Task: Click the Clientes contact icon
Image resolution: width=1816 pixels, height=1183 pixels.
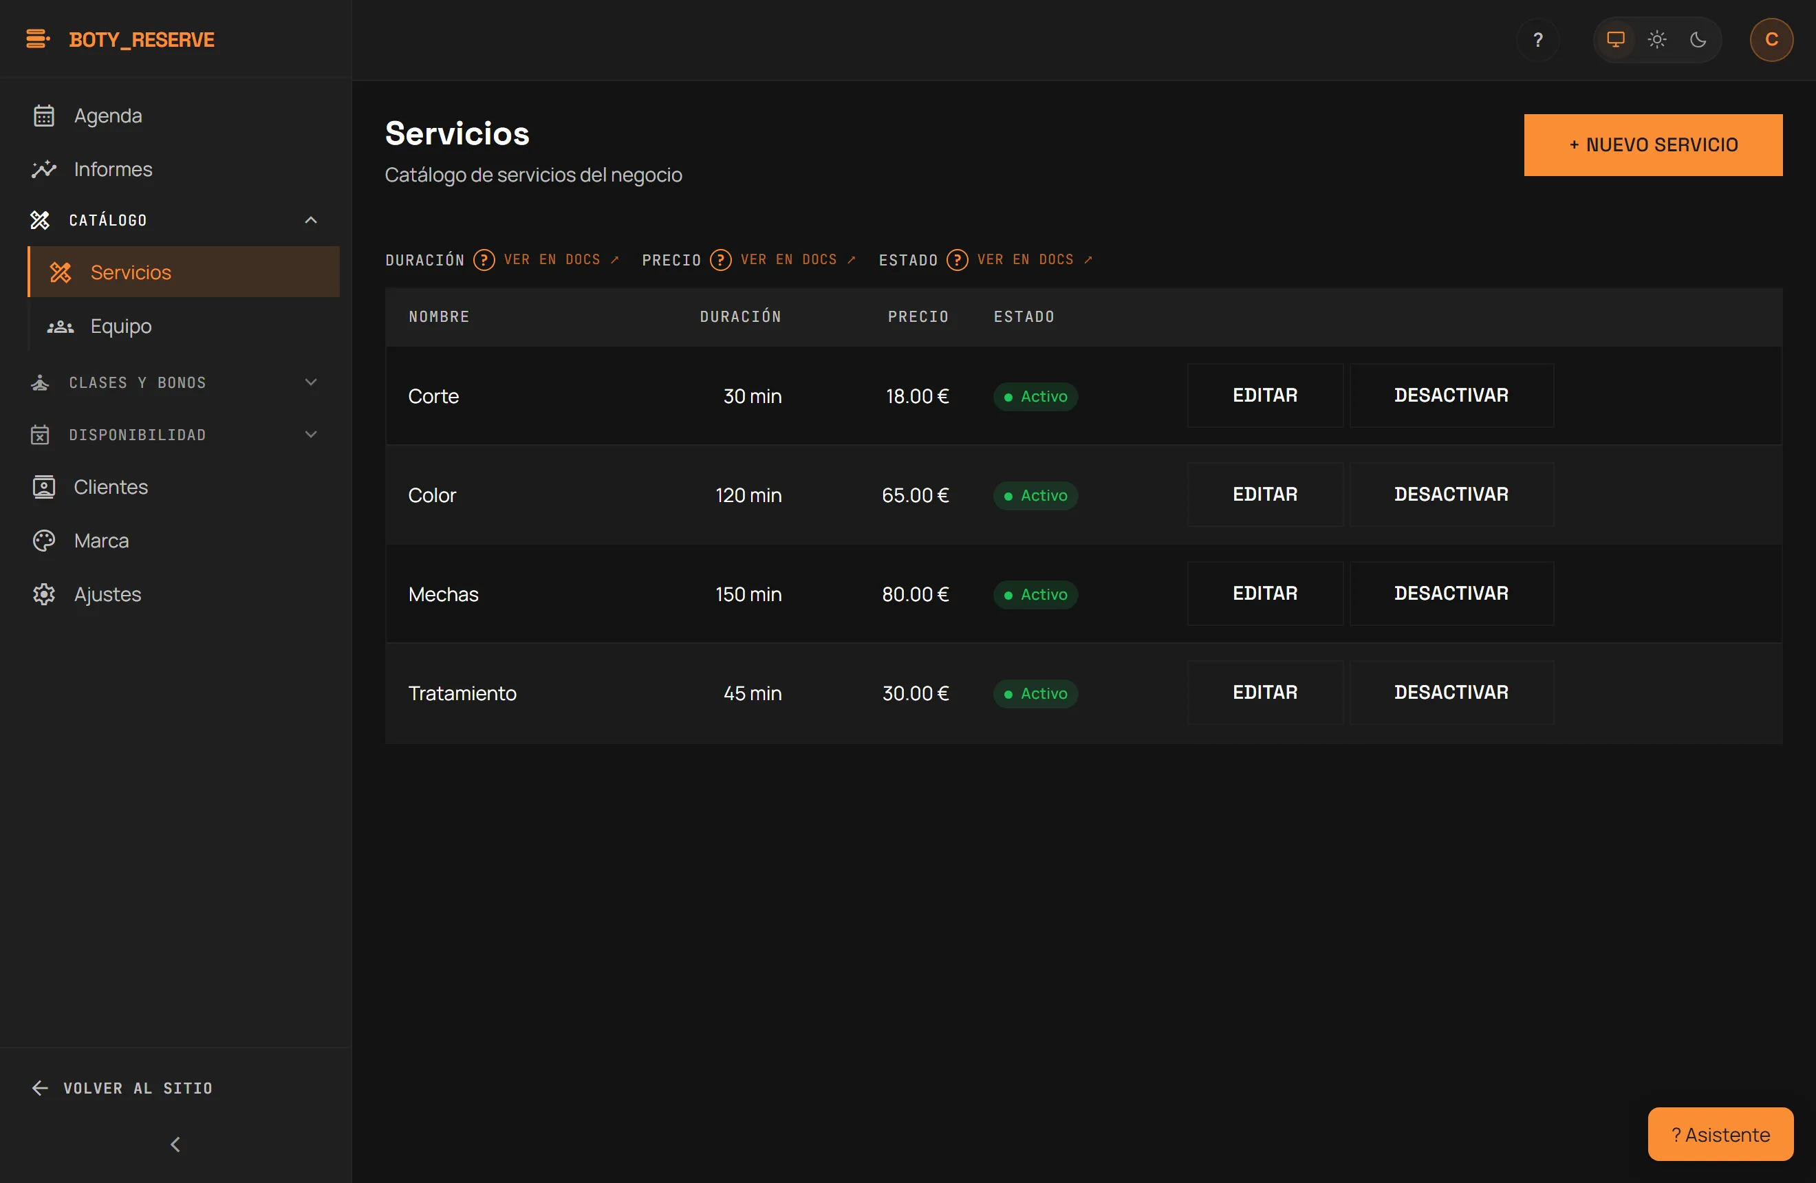Action: coord(44,487)
